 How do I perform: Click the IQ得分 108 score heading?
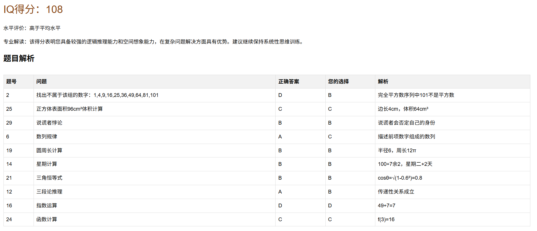coord(33,9)
